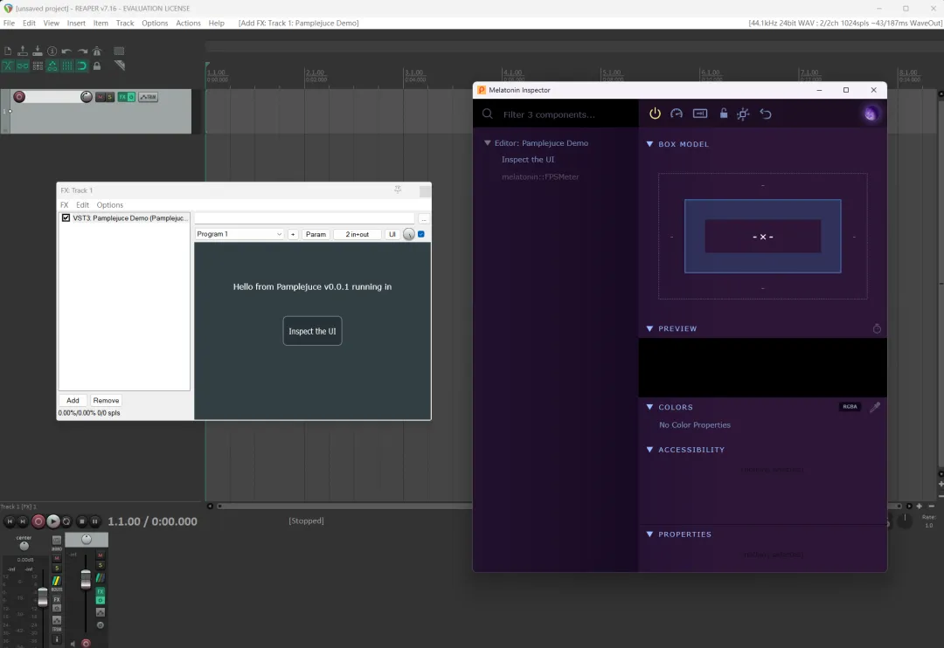Toggle tab keyboard focus icon in Inspector
Image resolution: width=944 pixels, height=648 pixels.
click(x=700, y=114)
